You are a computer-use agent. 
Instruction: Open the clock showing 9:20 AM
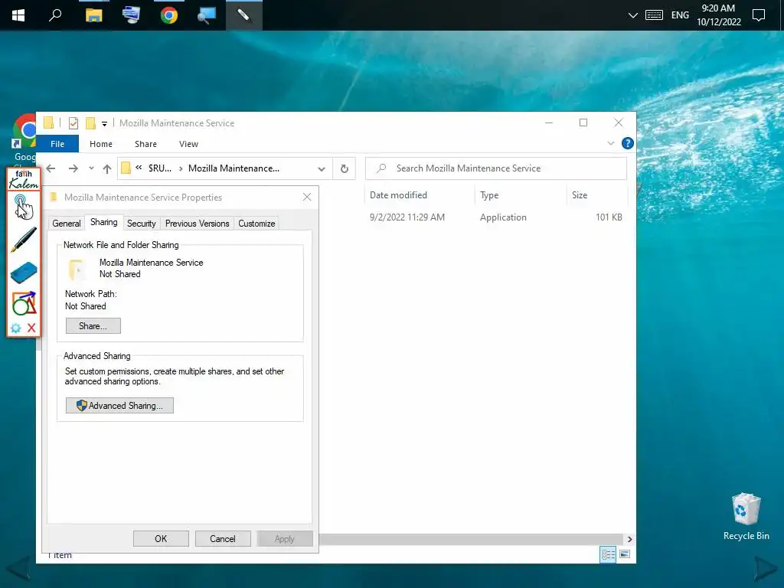(718, 15)
